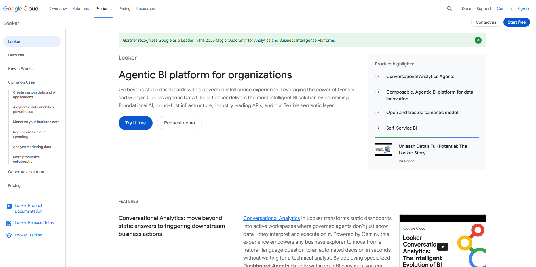
Task: Open Looker Training link
Action: tap(28, 235)
